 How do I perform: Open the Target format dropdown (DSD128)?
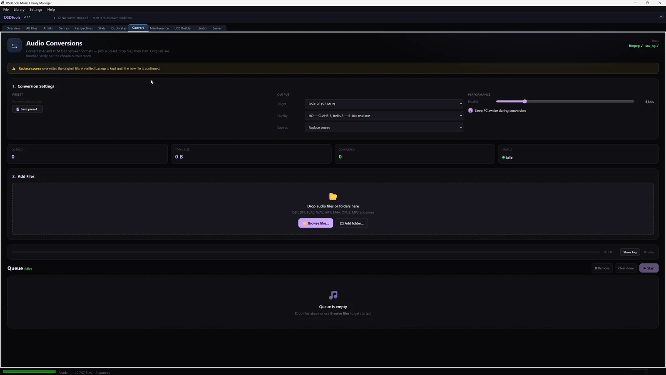tap(384, 104)
